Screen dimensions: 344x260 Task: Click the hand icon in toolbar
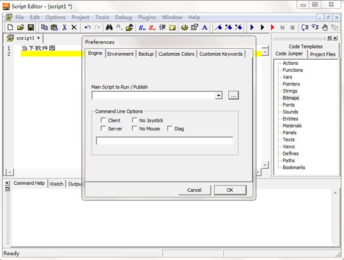tap(325, 28)
